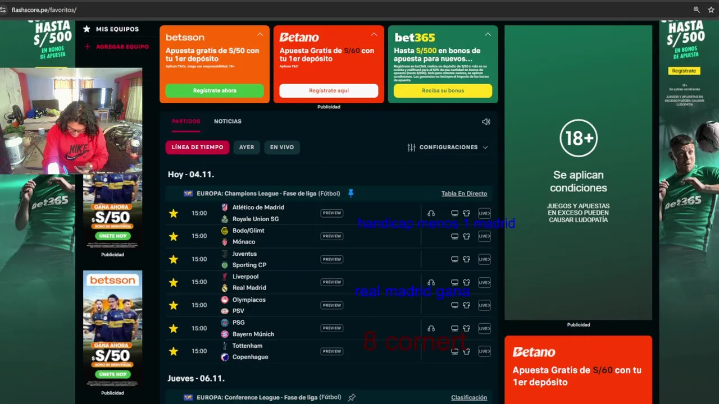The width and height of the screenshot is (719, 404).
Task: Click lineups shirt icon on Liverpool row
Action: pos(466,282)
